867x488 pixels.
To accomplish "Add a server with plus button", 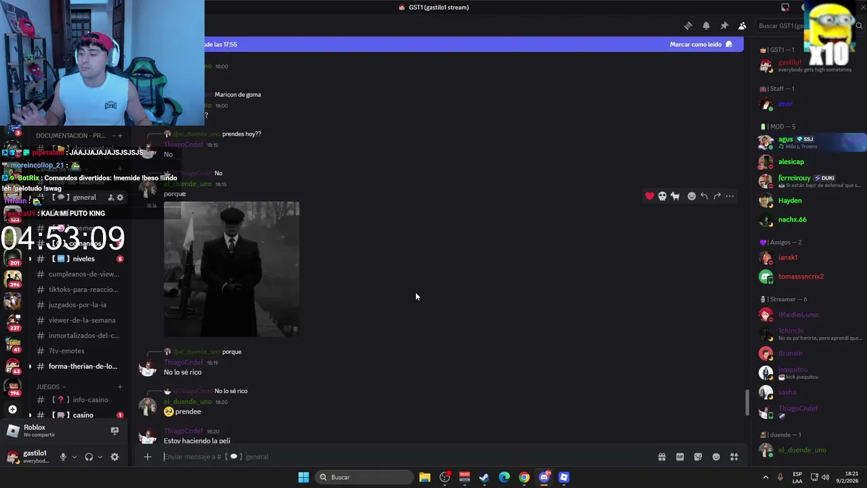I will coord(13,409).
